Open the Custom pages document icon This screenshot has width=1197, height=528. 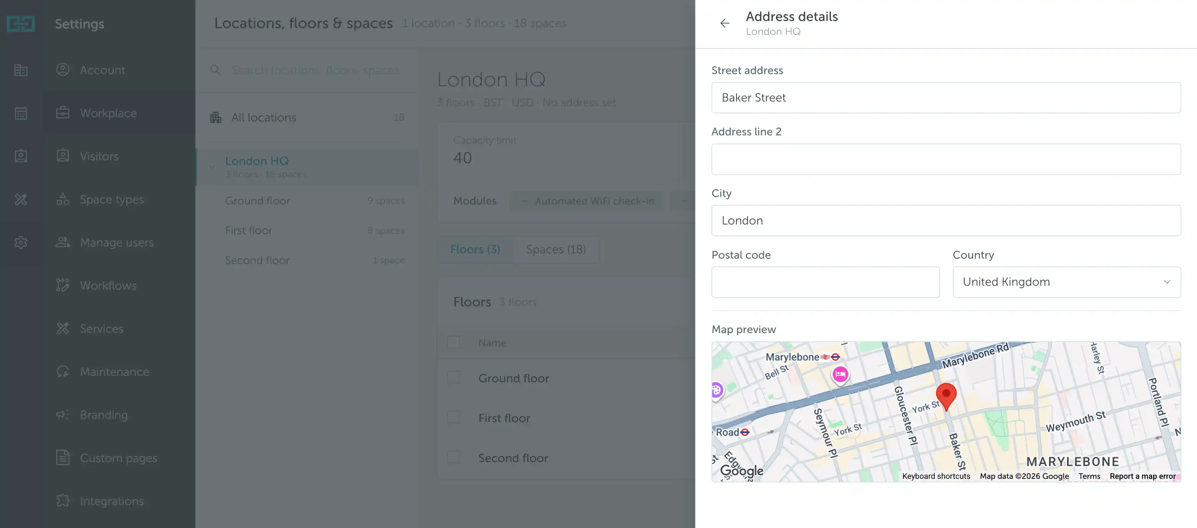click(x=63, y=457)
